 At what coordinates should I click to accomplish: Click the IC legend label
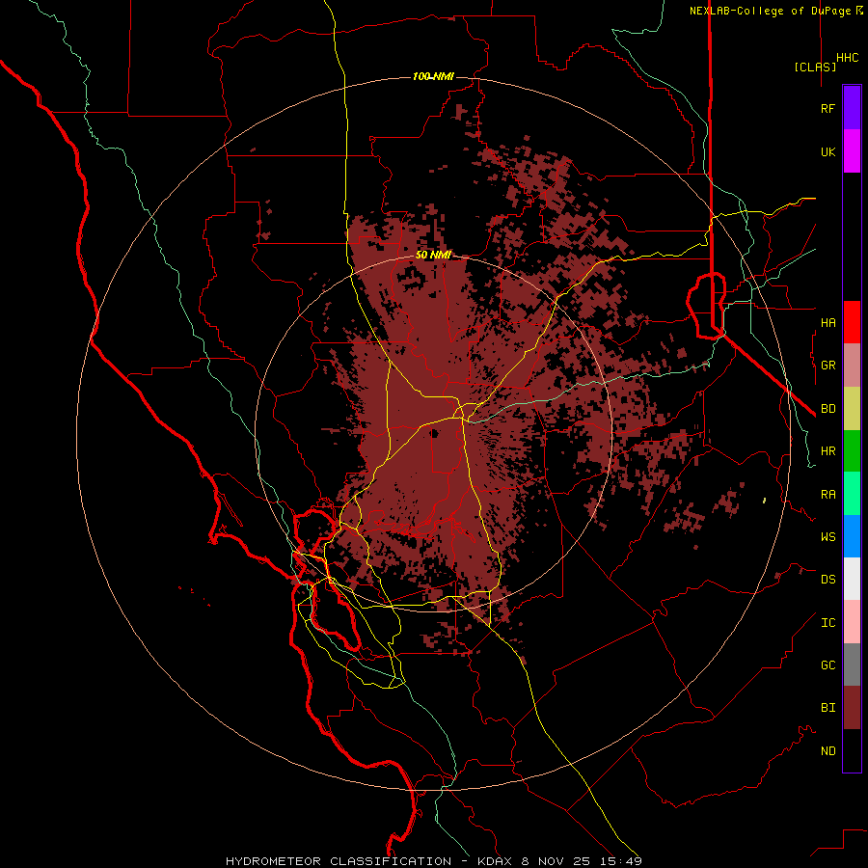pyautogui.click(x=827, y=622)
